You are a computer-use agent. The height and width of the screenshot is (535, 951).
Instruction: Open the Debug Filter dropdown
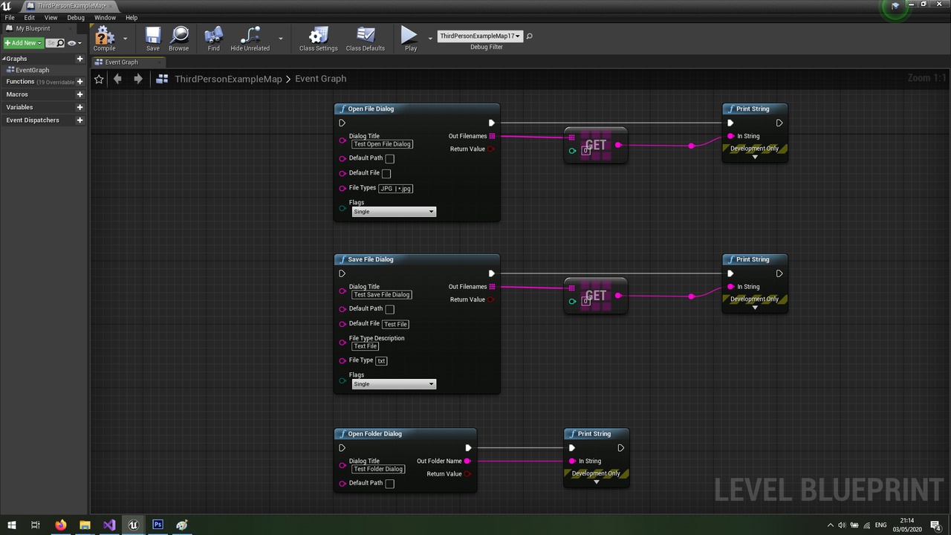480,36
